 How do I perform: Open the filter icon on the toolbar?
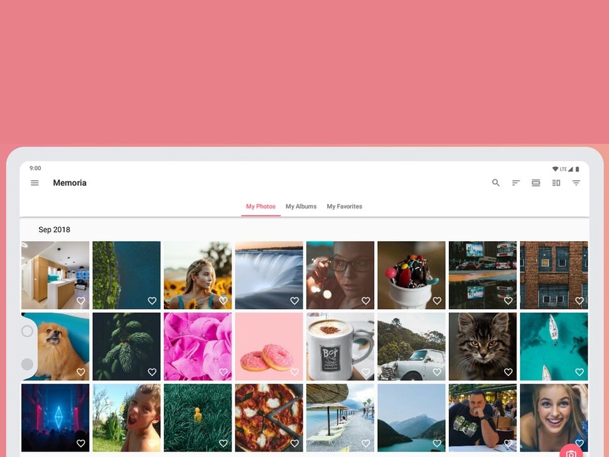576,183
